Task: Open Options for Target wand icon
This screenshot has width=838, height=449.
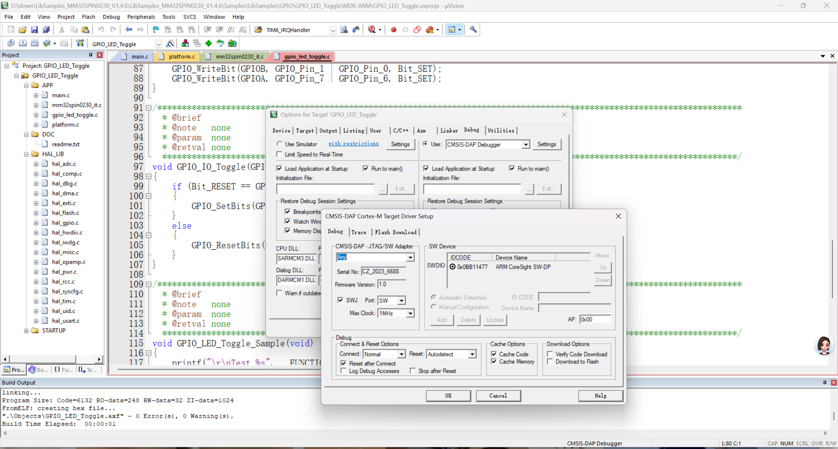Action: pos(170,43)
